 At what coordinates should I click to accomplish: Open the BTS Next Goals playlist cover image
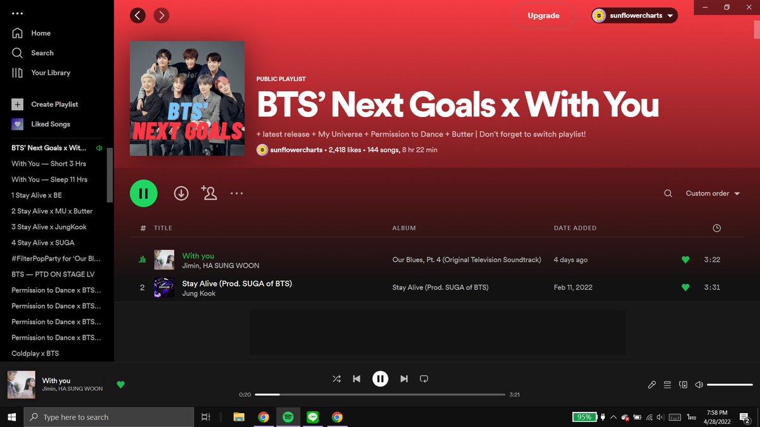click(187, 98)
